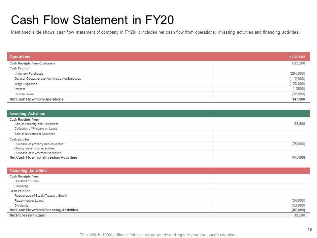Select the 693,200 value cell

pos(299,63)
